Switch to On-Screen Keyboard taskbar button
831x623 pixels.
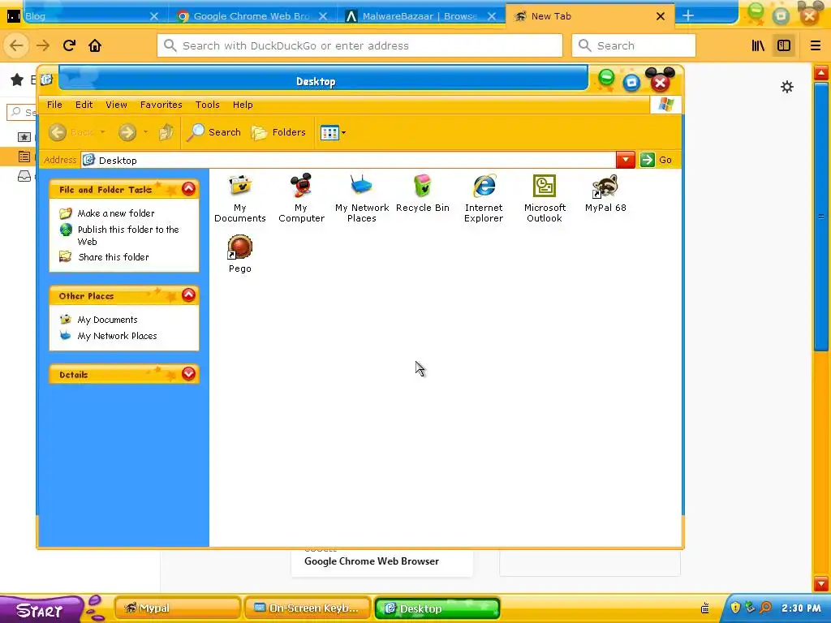[x=308, y=608]
